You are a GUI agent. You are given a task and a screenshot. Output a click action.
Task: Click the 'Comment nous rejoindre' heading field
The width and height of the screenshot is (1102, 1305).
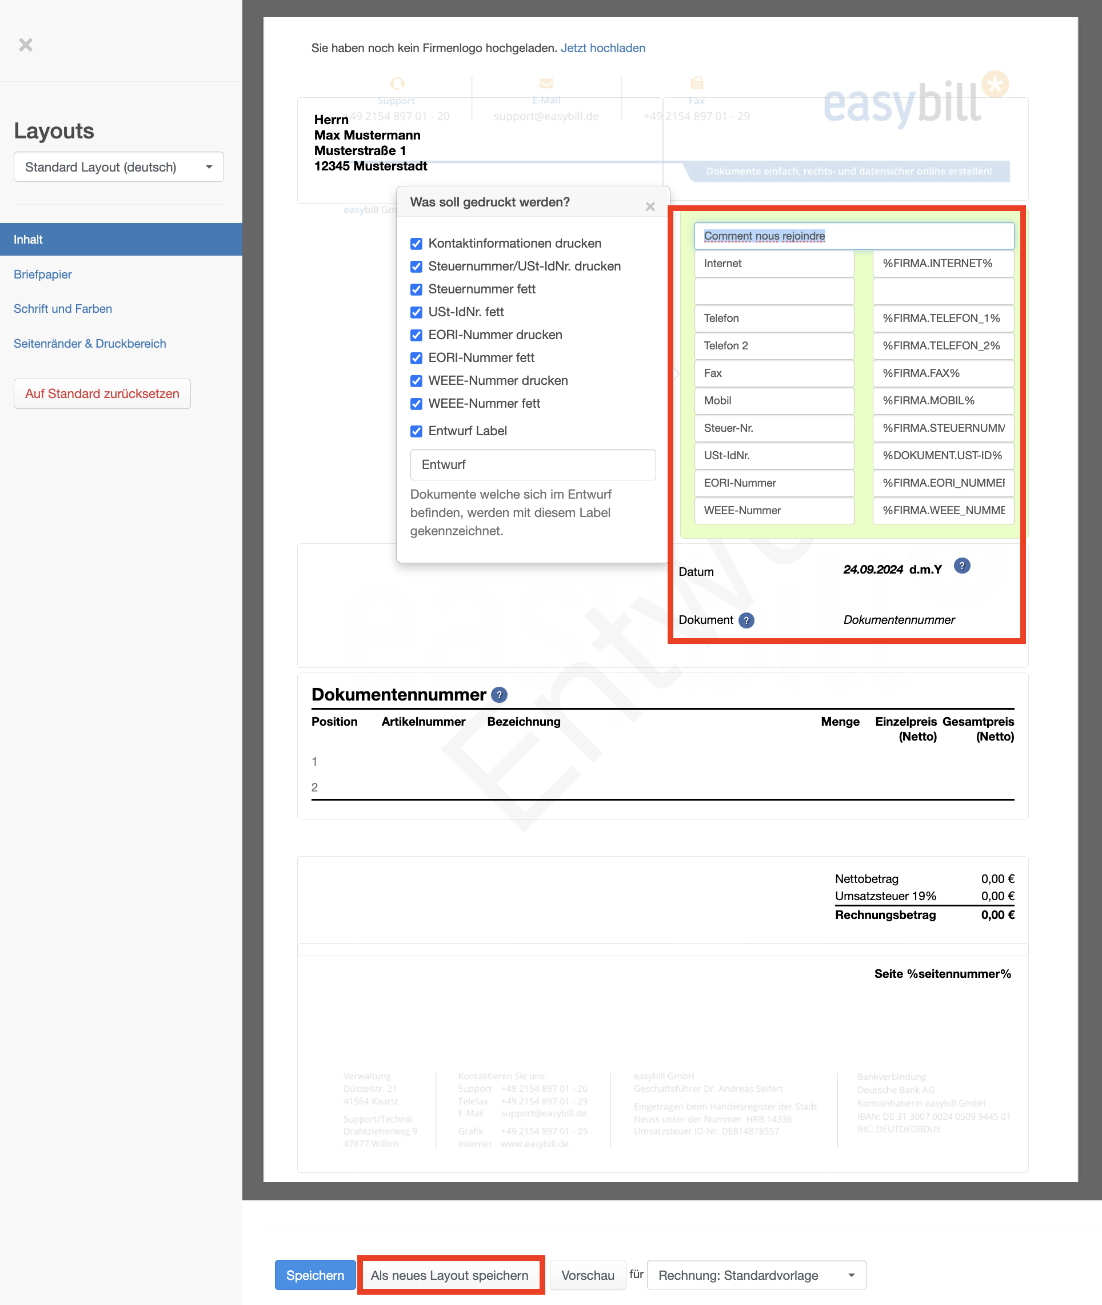click(x=854, y=236)
